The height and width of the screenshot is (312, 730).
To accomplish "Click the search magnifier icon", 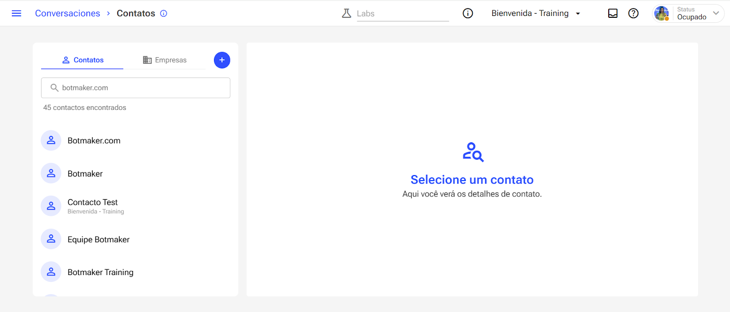I will pos(54,88).
